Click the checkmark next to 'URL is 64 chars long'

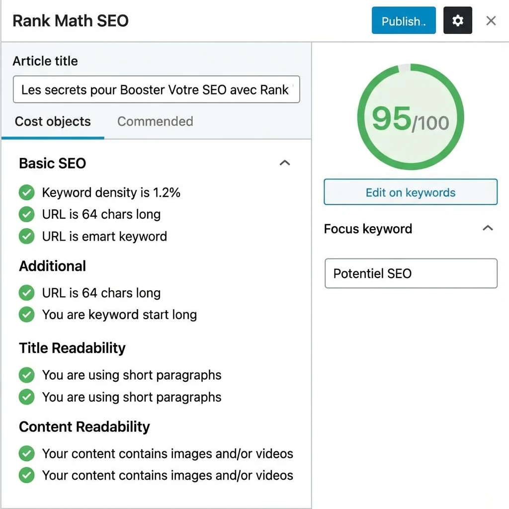(x=26, y=214)
